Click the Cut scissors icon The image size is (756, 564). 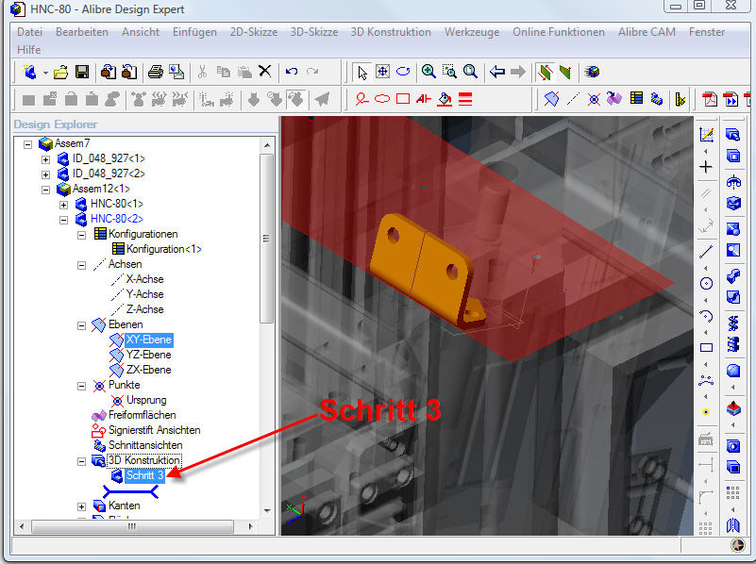[x=203, y=73]
